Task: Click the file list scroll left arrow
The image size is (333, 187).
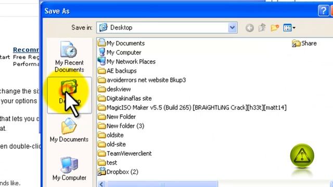Action: (101, 184)
